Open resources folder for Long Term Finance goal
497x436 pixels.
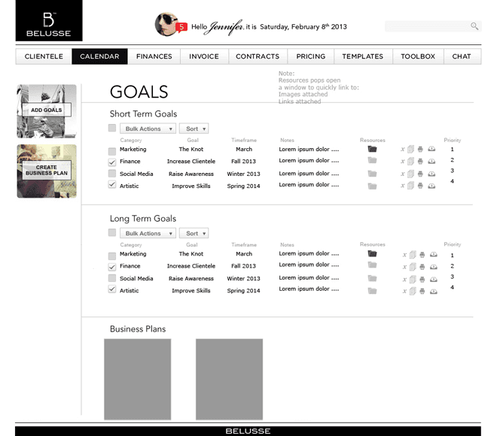click(x=372, y=265)
